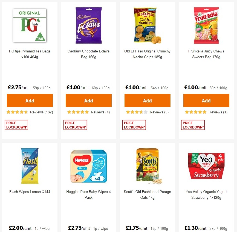
Task: Add Cadbury Chocolate Eclairs to basket
Action: click(x=88, y=100)
